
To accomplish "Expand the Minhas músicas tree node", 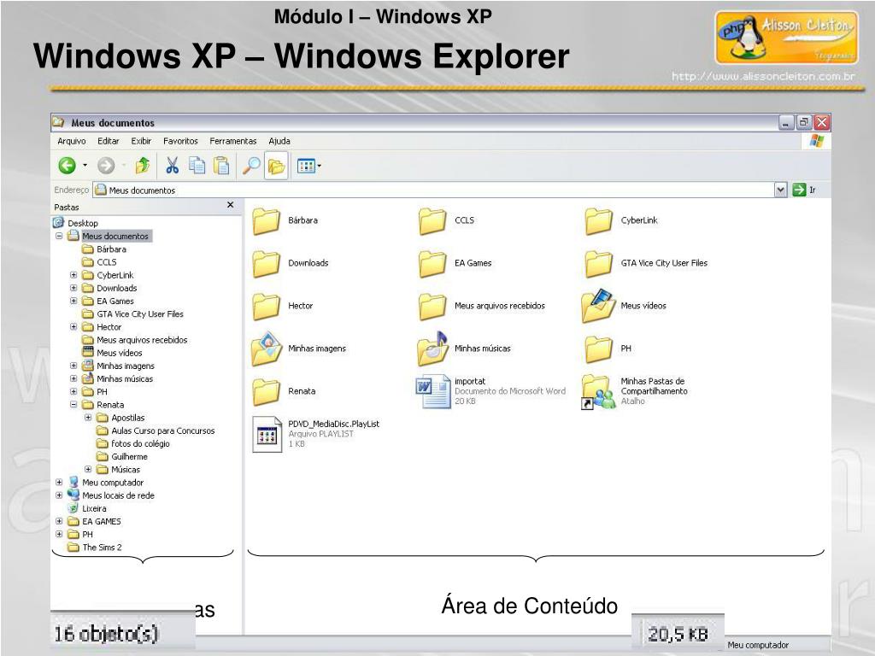I will point(73,378).
